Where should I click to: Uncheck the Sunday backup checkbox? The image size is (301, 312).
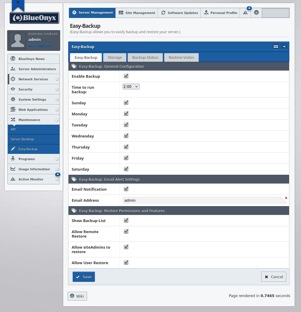tap(126, 103)
